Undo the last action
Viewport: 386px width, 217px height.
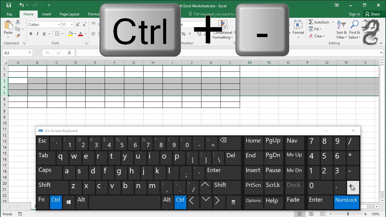click(21, 5)
